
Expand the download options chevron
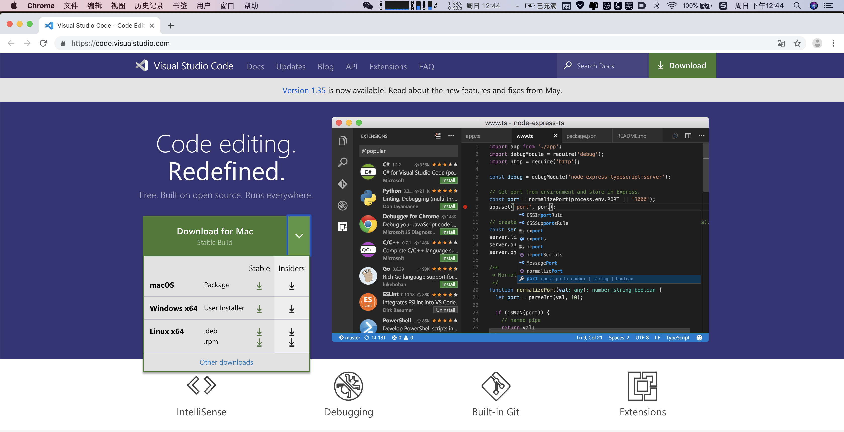(x=299, y=235)
